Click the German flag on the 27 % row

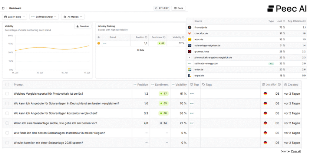(265, 123)
